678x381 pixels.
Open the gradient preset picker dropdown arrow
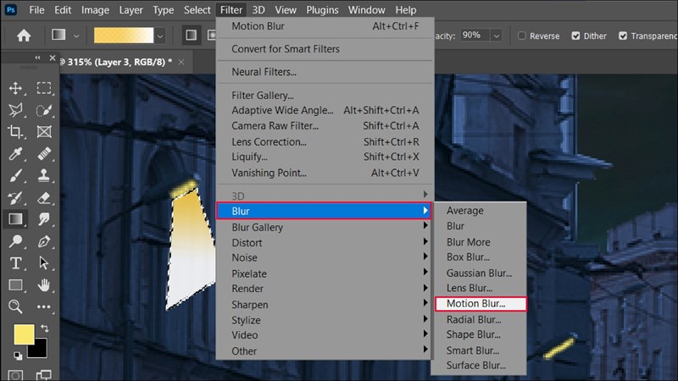[160, 36]
